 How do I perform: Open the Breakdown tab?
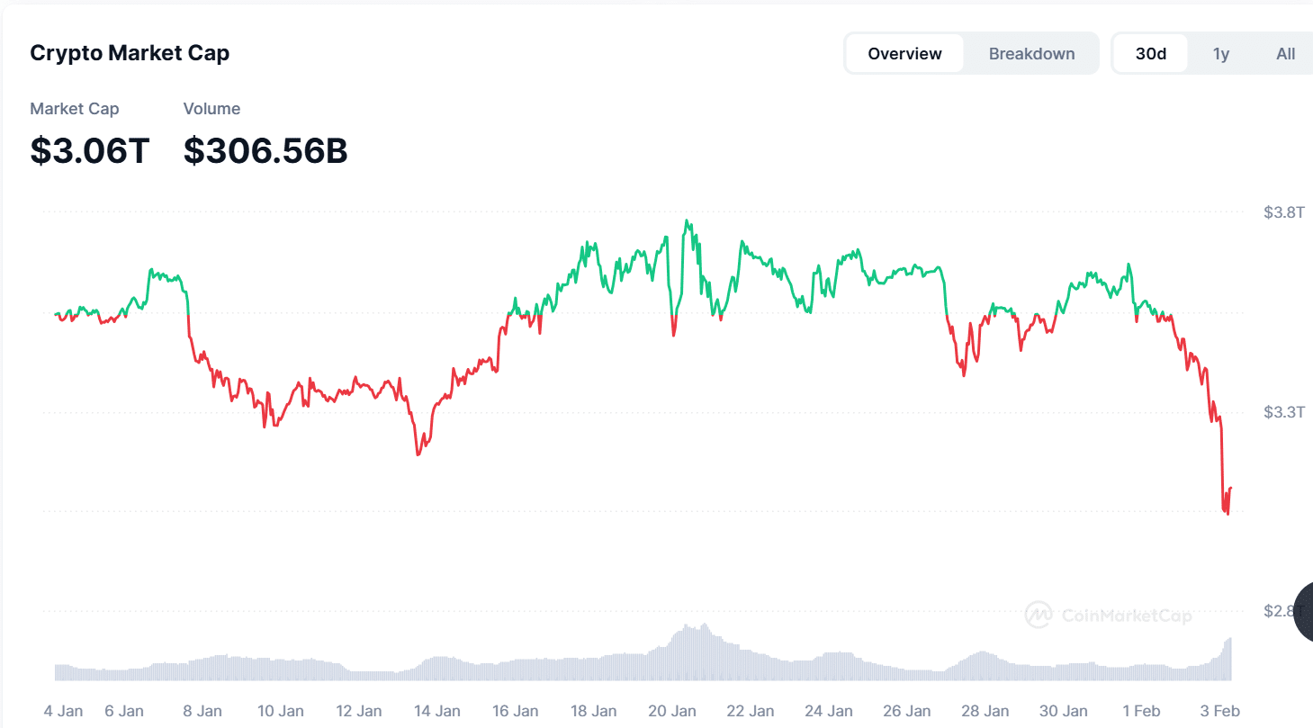pyautogui.click(x=1031, y=54)
